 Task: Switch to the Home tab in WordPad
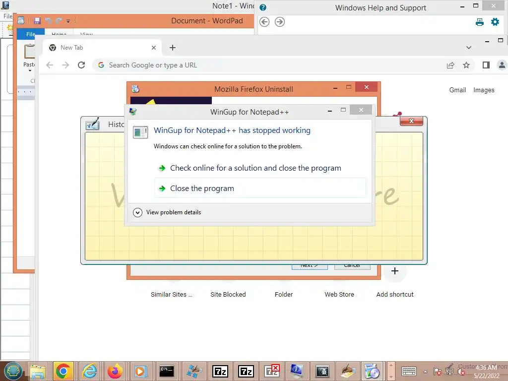(x=59, y=34)
